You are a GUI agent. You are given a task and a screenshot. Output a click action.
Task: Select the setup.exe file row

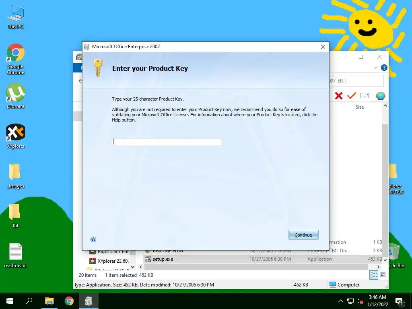point(263,259)
